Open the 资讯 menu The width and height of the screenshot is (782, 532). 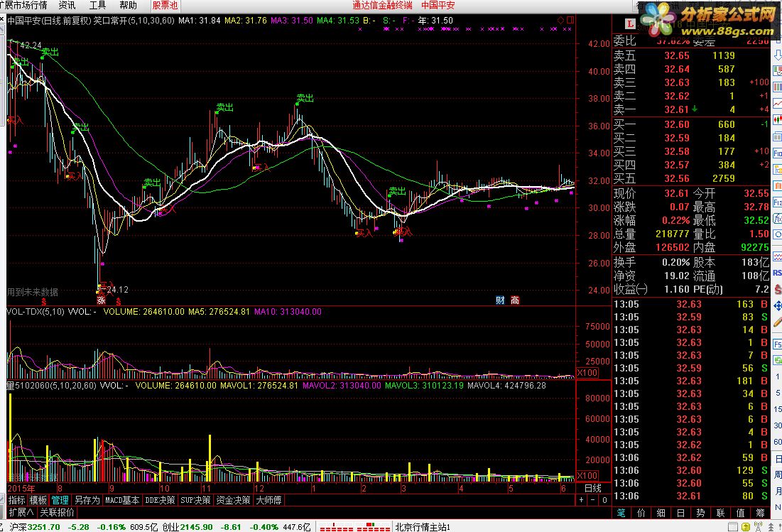pyautogui.click(x=67, y=5)
